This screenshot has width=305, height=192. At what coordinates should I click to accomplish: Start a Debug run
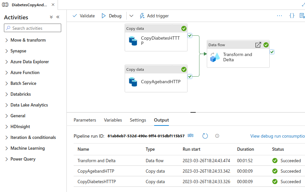point(112,16)
